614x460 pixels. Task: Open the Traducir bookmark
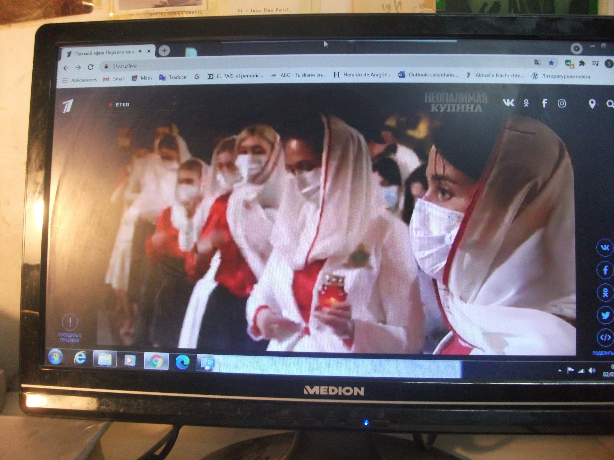(173, 77)
